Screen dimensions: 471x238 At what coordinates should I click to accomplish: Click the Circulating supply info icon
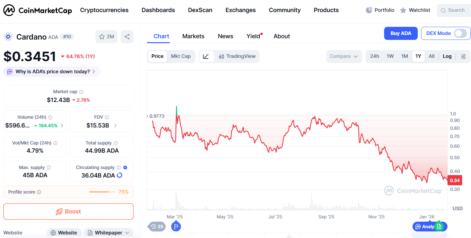pyautogui.click(x=119, y=168)
